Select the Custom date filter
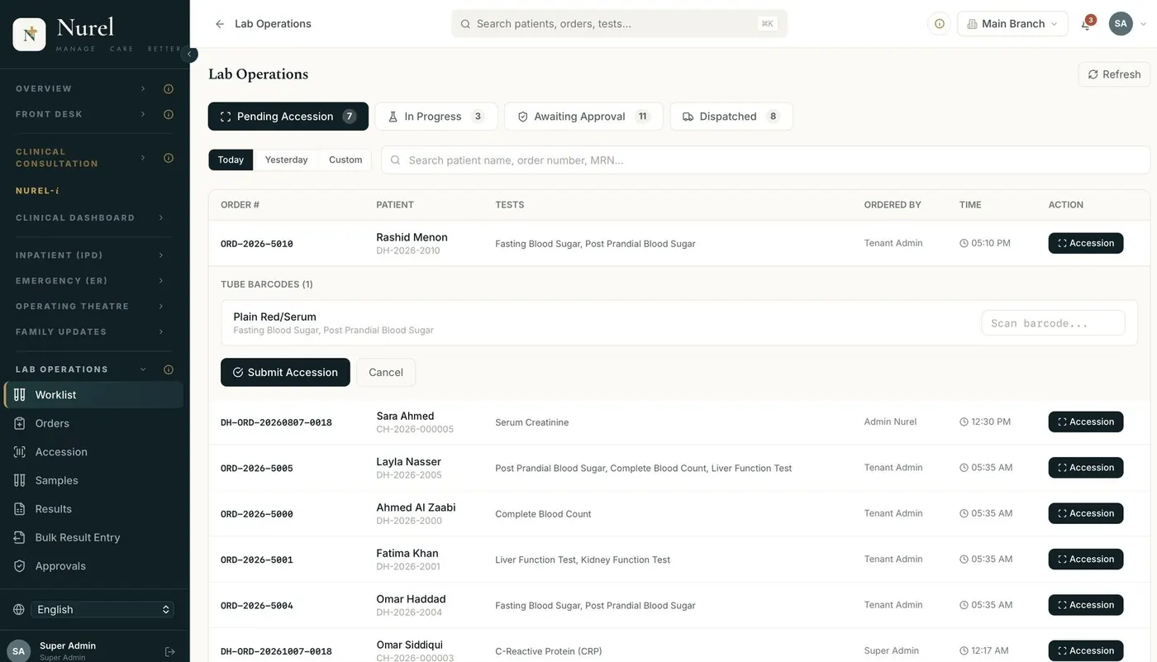1157x662 pixels. coord(345,160)
